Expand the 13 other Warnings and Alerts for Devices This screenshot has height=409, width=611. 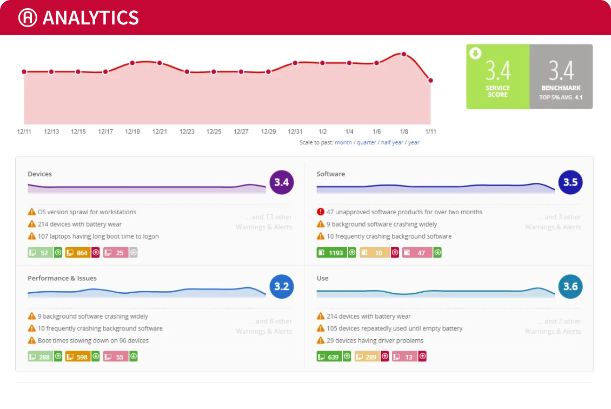tap(264, 222)
